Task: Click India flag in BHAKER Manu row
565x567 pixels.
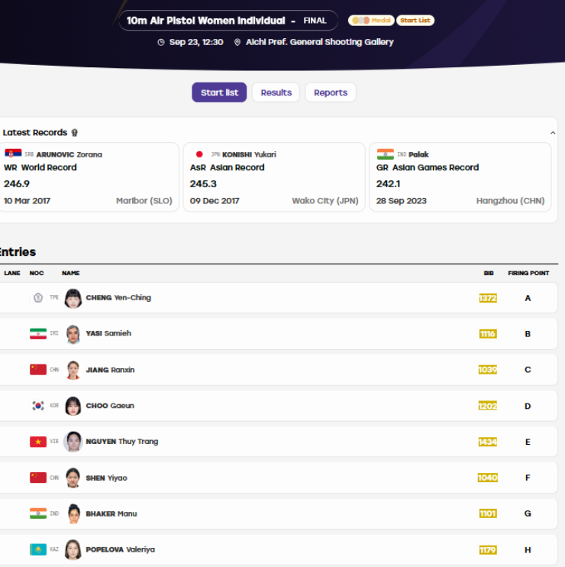Action: 38,514
